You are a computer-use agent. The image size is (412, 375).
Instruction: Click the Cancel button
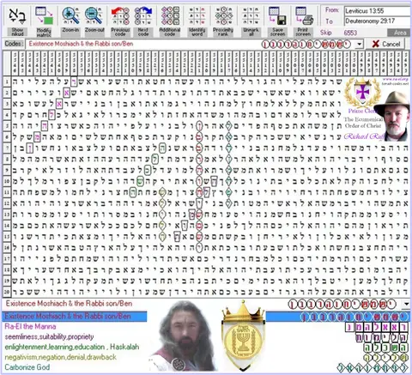(x=386, y=44)
